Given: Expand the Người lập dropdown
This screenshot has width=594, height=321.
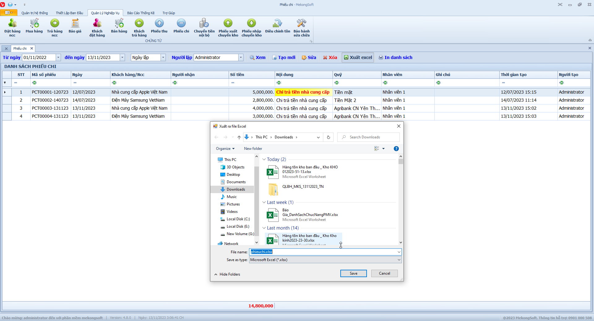Looking at the screenshot, I should pyautogui.click(x=241, y=57).
